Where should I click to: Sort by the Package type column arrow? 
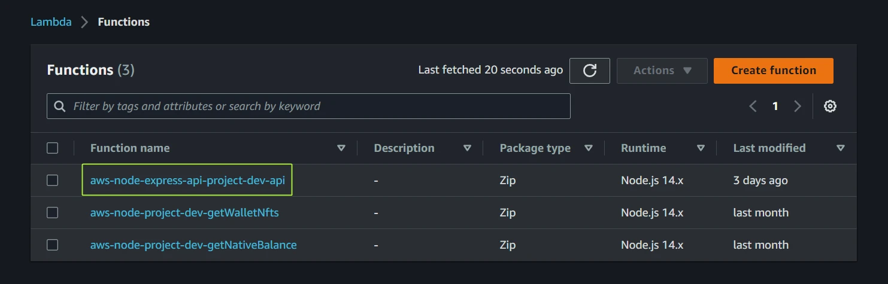point(588,148)
